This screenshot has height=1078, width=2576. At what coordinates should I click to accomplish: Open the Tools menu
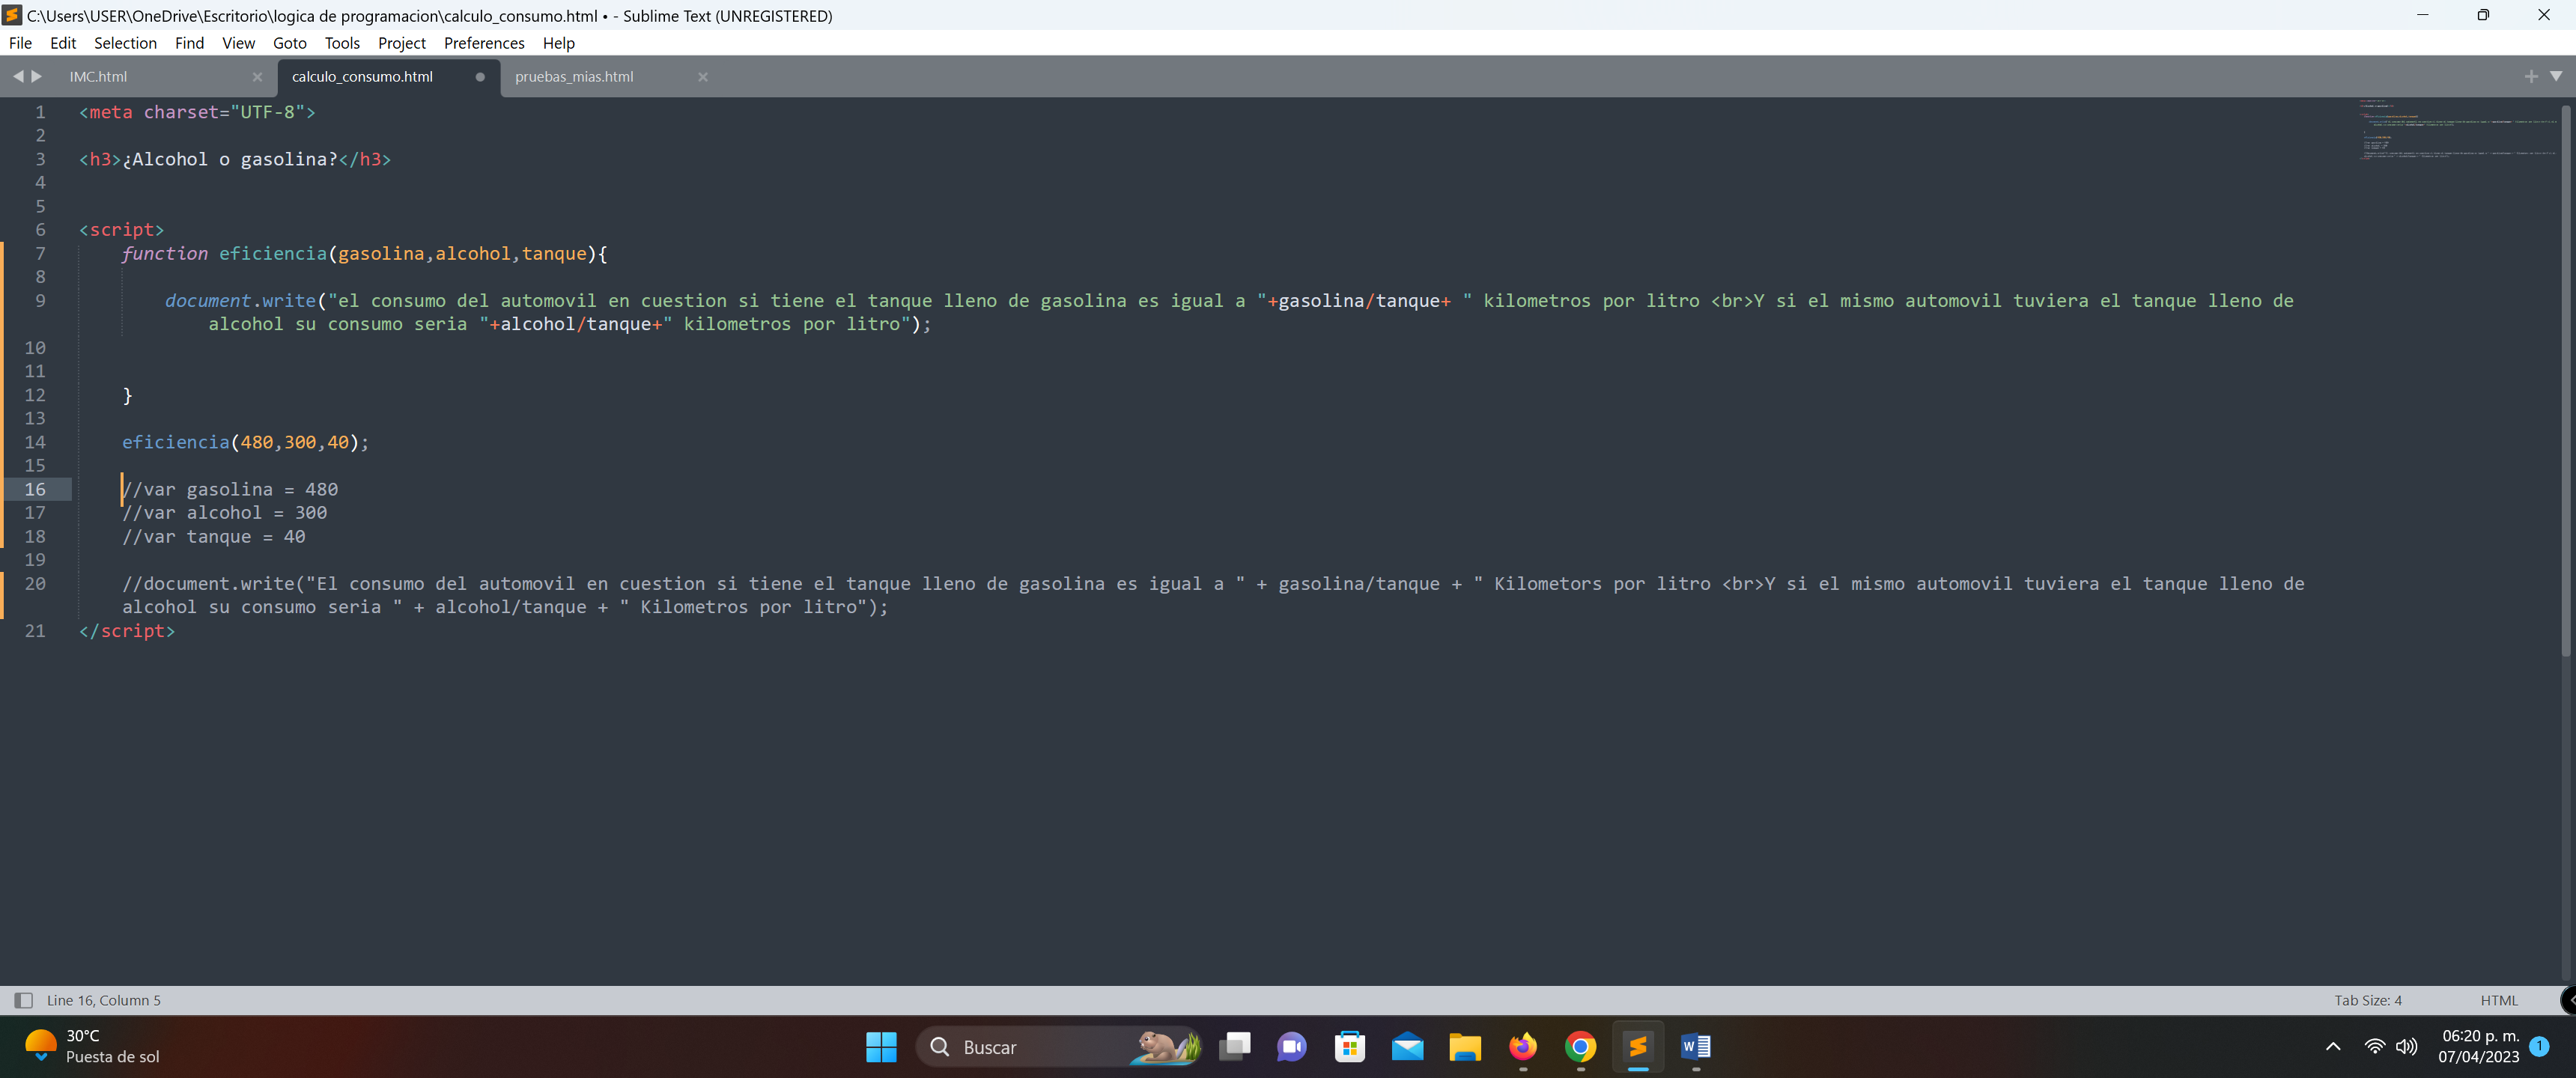coord(342,43)
